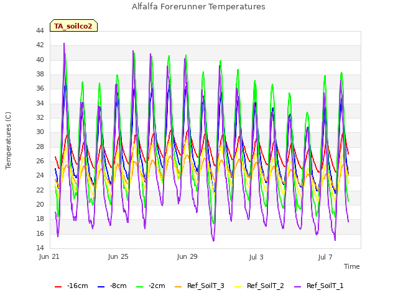
Task: Toggle the Ref_SoilT_3 legend entry
Action: (200, 286)
